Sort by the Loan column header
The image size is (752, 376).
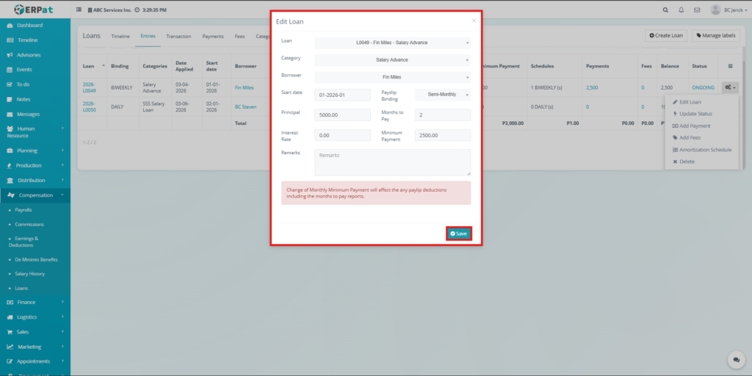coord(93,66)
